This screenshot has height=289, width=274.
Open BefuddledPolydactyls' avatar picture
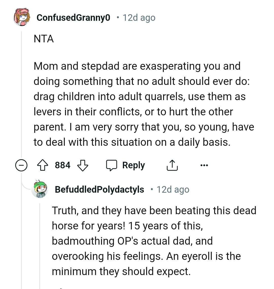coord(40,190)
